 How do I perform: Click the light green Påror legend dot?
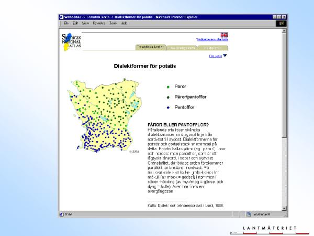[x=167, y=87]
